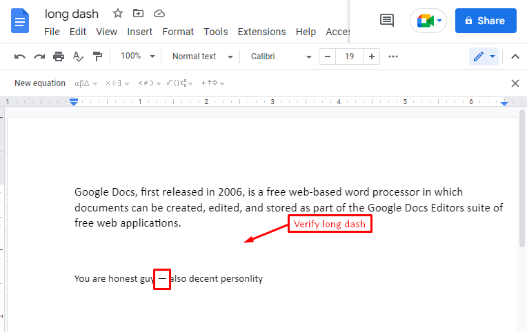The image size is (527, 332).
Task: Open the File menu
Action: click(52, 32)
